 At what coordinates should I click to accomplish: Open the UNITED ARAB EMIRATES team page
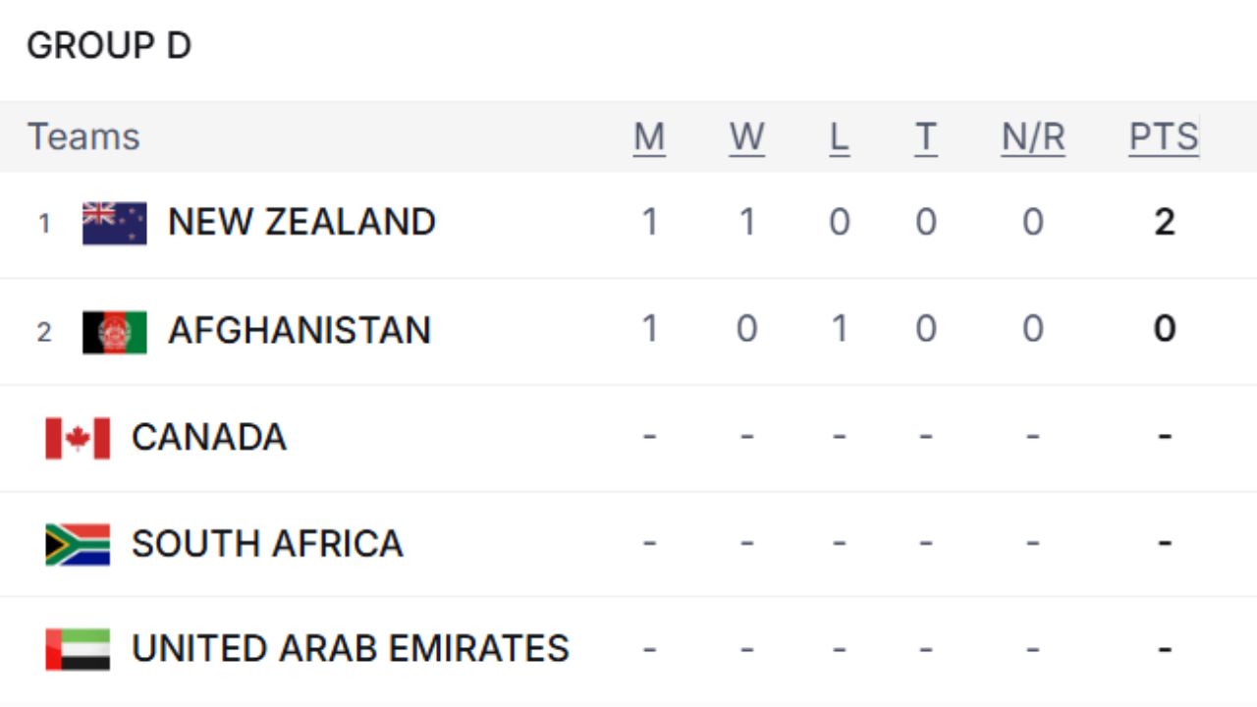(349, 648)
